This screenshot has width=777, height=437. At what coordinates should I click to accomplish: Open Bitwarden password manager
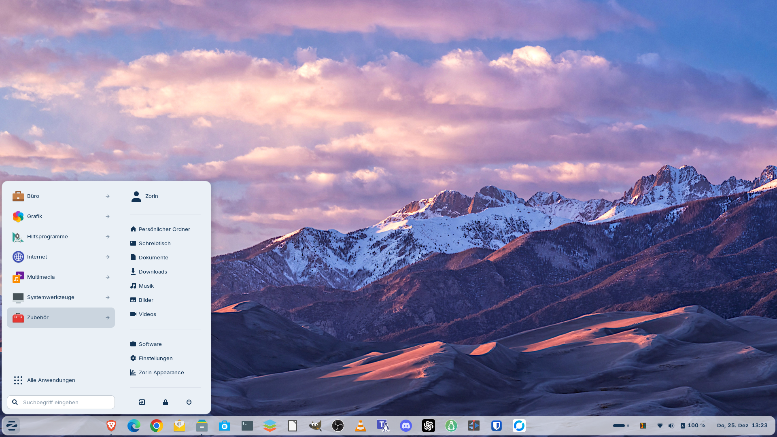(497, 425)
